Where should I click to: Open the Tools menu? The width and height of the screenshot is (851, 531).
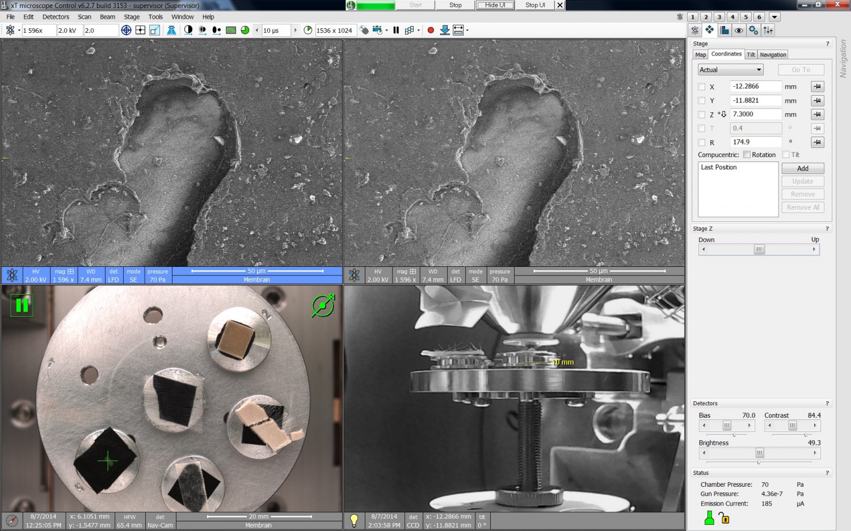coord(155,17)
